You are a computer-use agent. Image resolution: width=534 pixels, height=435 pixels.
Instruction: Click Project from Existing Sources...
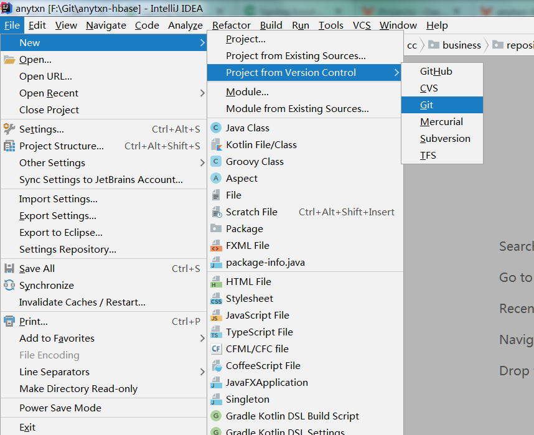(x=305, y=56)
